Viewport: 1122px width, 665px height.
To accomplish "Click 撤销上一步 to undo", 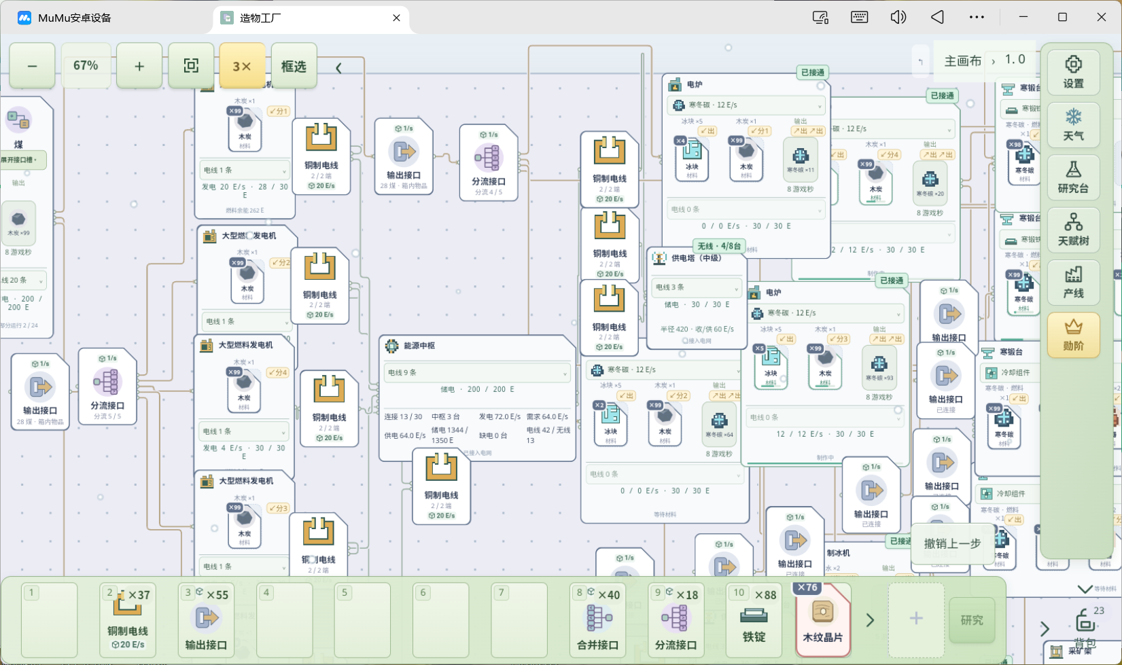I will 952,543.
